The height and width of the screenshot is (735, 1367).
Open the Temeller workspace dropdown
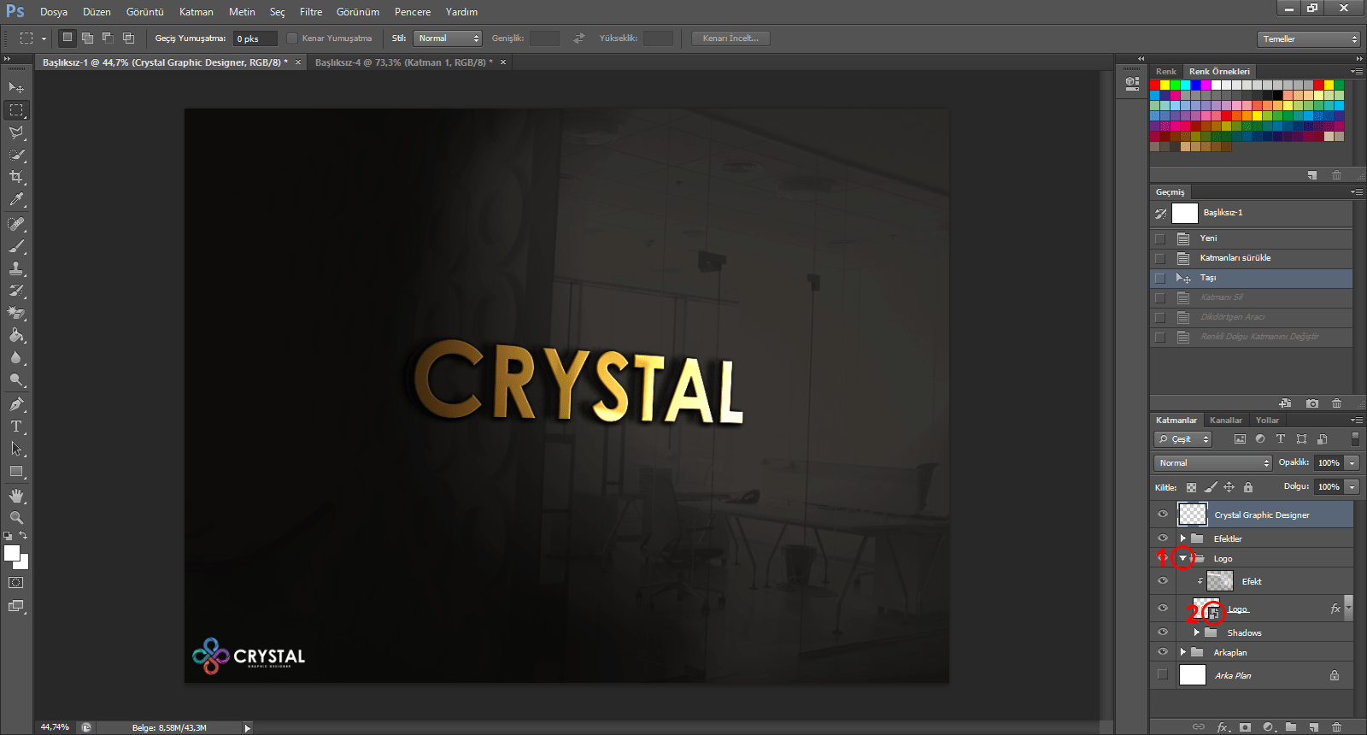click(x=1308, y=39)
